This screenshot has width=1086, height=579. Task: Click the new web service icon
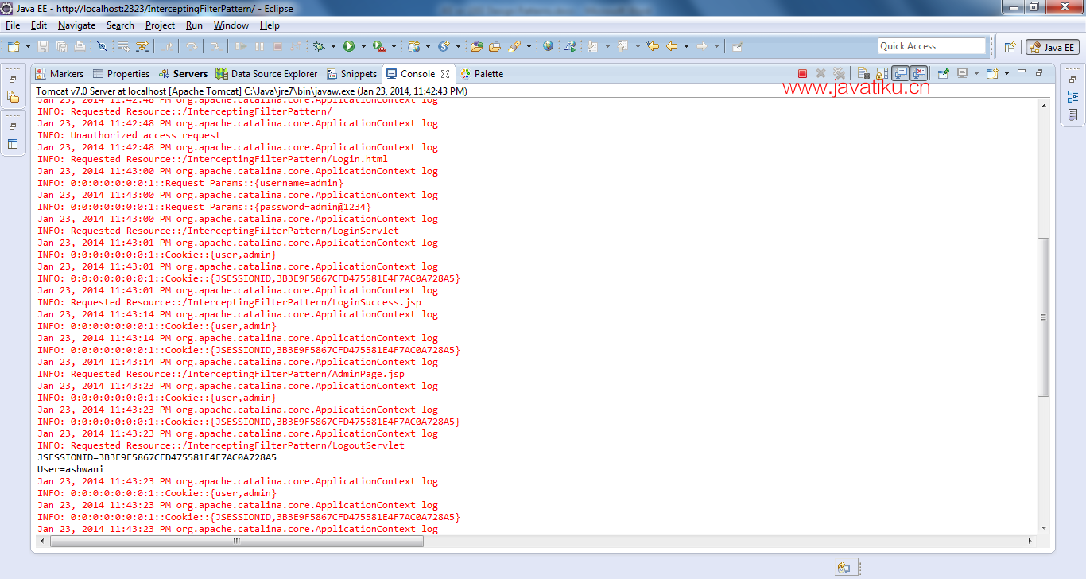(413, 46)
